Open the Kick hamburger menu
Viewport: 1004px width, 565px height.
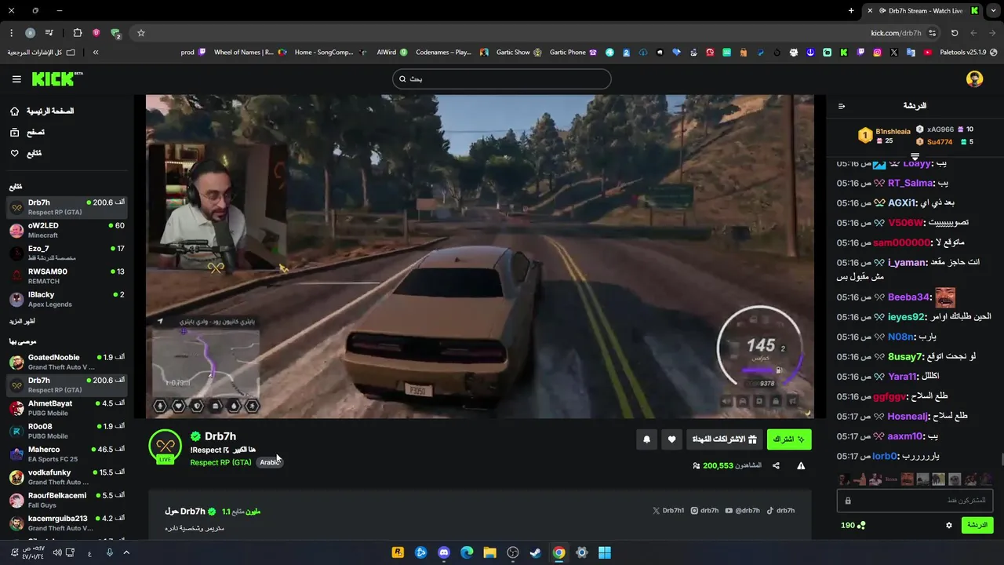[16, 79]
